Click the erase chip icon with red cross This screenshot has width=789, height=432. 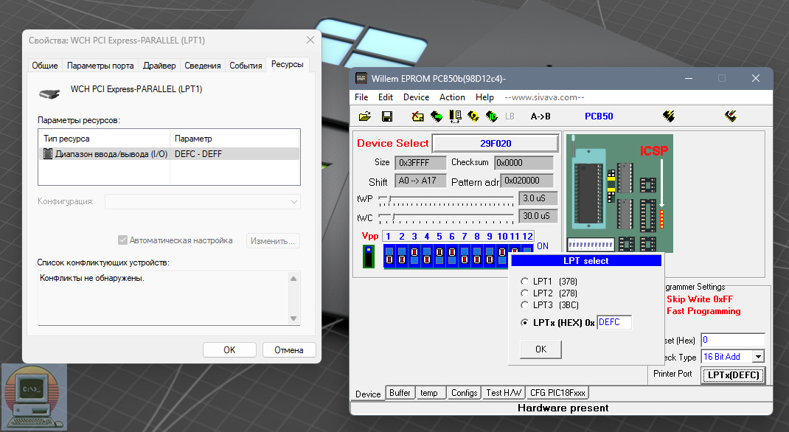point(418,116)
